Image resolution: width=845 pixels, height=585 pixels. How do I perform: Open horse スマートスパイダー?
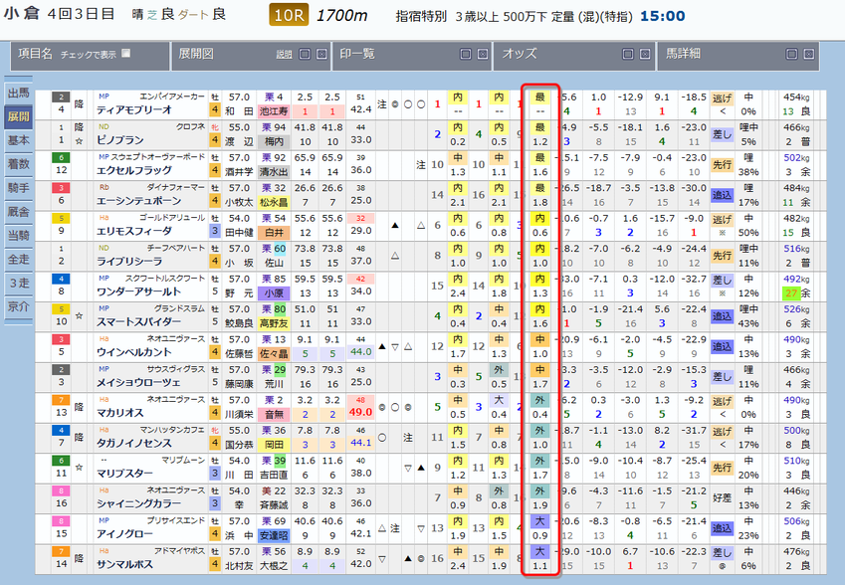click(138, 322)
